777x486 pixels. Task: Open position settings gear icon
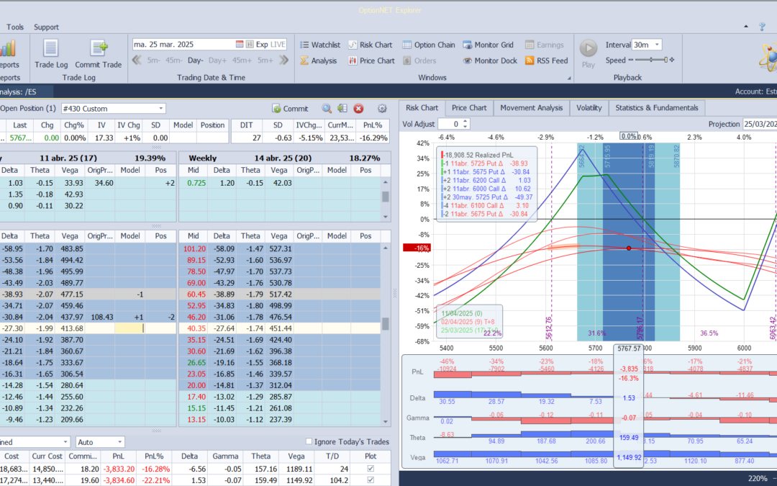coord(382,109)
